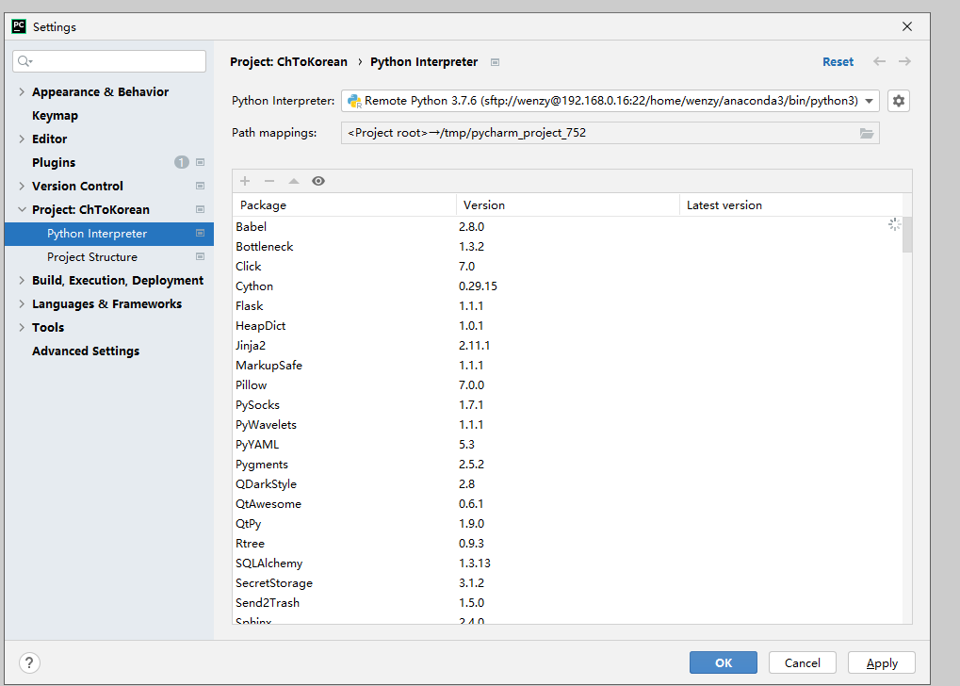This screenshot has width=960, height=686.
Task: Click the Project: ChToKorean breadcrumb
Action: point(288,62)
